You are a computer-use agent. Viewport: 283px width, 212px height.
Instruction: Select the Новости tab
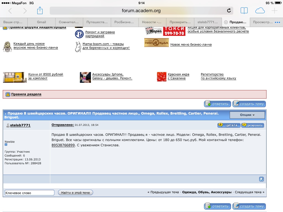(x=152, y=22)
